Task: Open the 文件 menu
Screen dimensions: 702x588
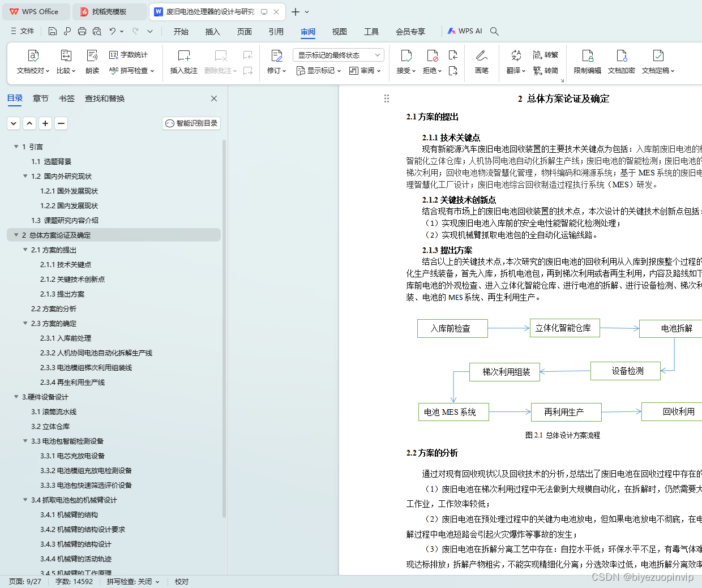Action: [x=23, y=31]
